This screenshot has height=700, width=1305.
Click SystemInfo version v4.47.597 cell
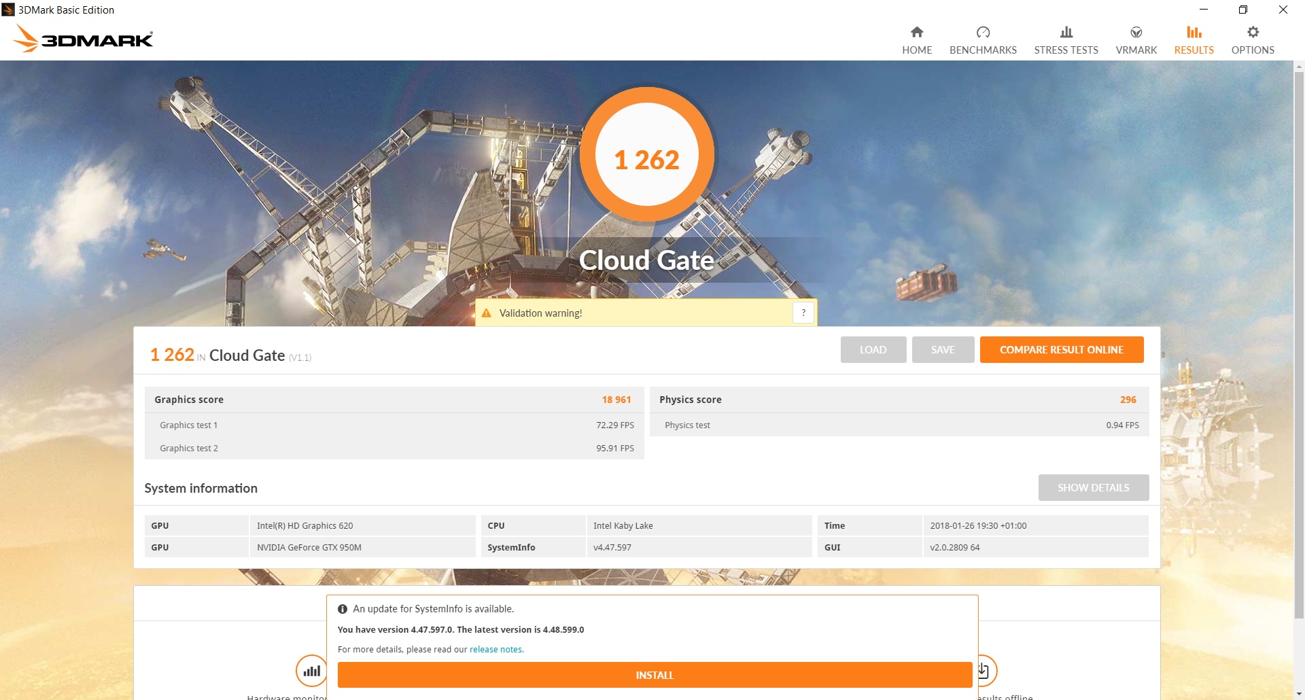coord(699,547)
